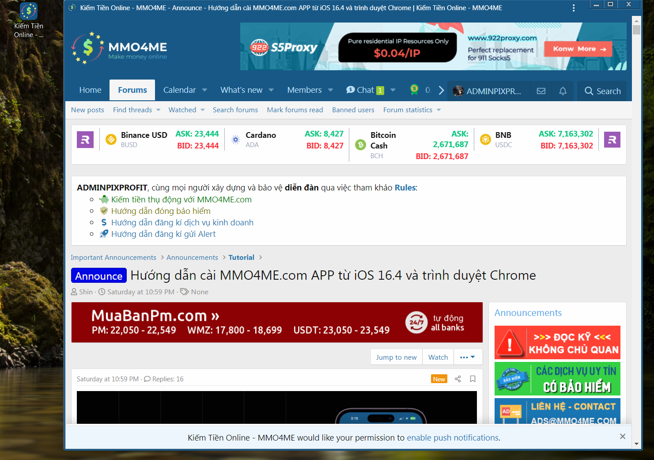Screen dimensions: 654x460
Task: Open Hướng dẫn đóng bảo hiểm link
Action: (x=161, y=211)
